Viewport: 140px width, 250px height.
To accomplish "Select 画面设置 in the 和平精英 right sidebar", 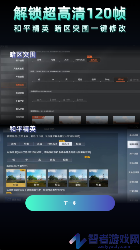I will (134, 144).
